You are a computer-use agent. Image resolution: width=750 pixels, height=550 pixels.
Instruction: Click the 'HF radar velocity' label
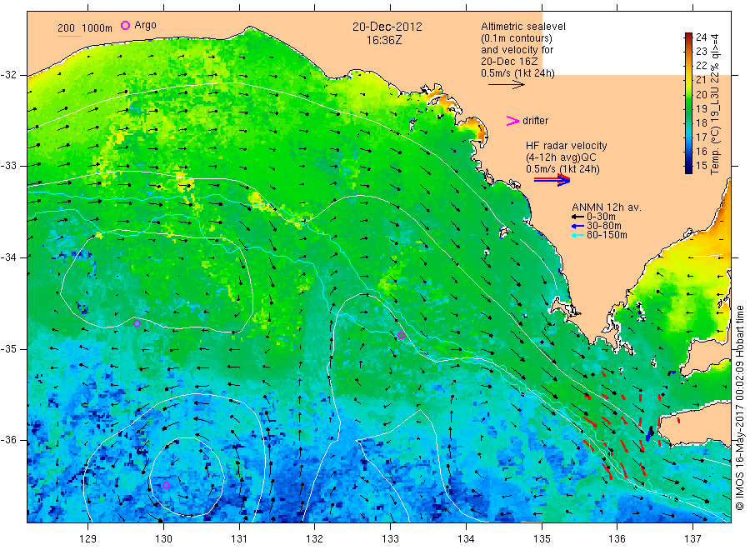[567, 145]
